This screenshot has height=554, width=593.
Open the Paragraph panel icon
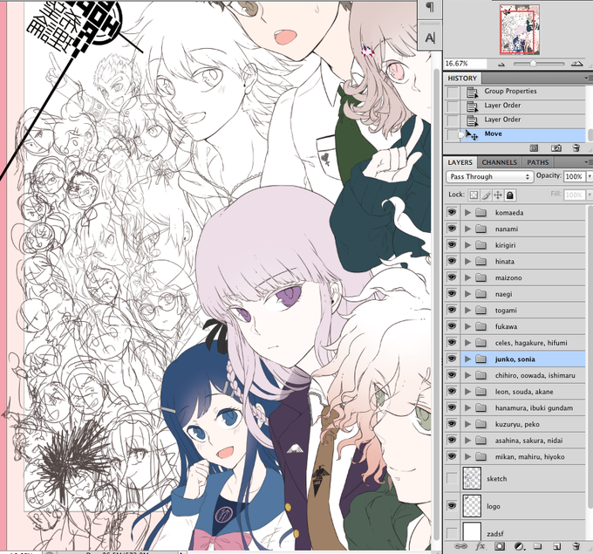tap(430, 7)
